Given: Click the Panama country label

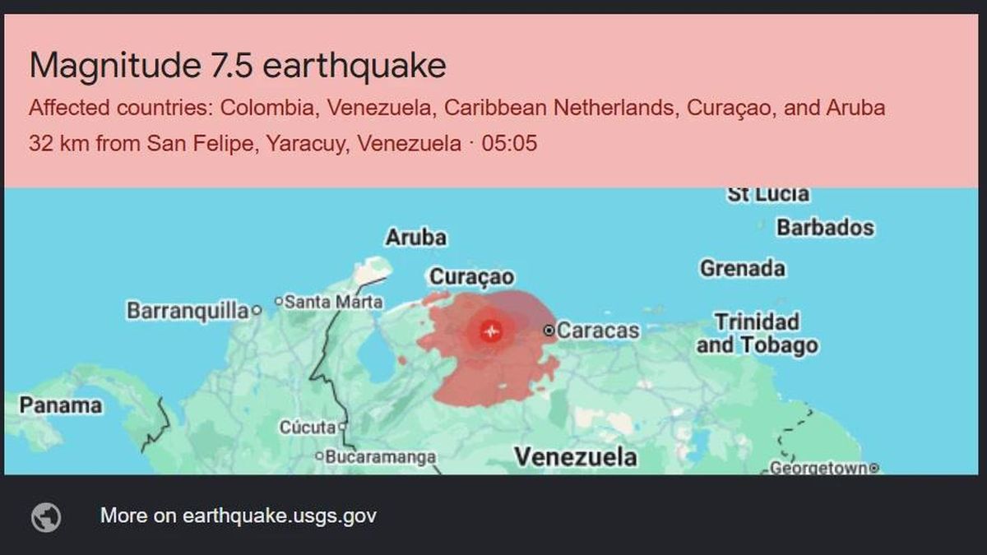Looking at the screenshot, I should coord(62,405).
